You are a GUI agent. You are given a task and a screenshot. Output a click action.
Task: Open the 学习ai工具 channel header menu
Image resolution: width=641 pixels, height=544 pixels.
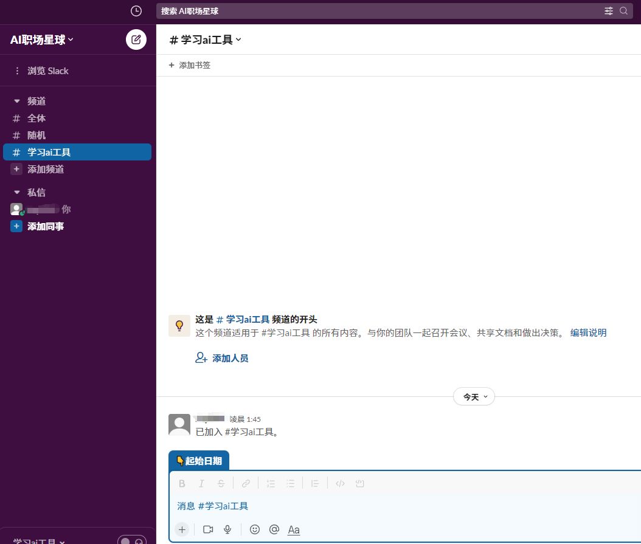click(x=203, y=39)
